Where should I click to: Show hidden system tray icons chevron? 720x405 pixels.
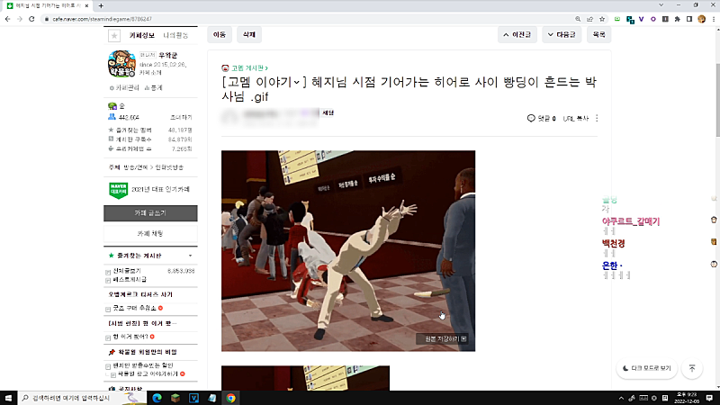pos(621,398)
